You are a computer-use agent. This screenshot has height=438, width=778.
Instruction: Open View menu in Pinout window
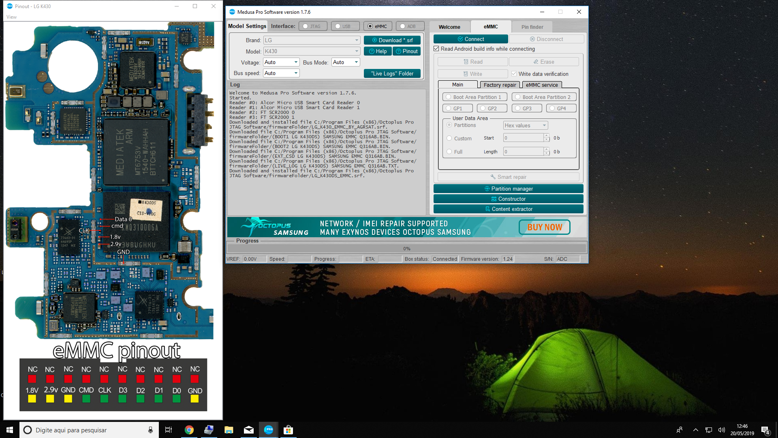(x=11, y=17)
